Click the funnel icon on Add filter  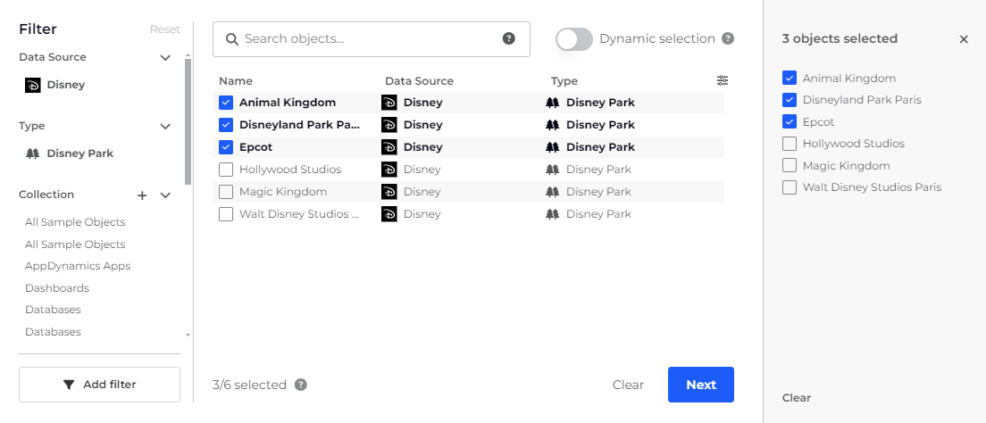[69, 385]
